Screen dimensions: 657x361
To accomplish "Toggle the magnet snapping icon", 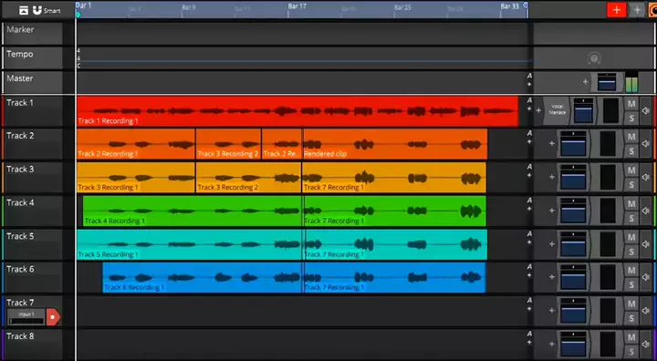I will [37, 10].
